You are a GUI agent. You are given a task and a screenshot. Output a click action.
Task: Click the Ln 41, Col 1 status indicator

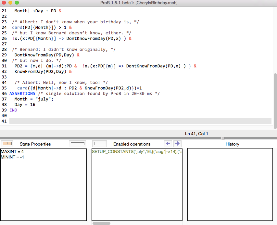tap(196, 134)
